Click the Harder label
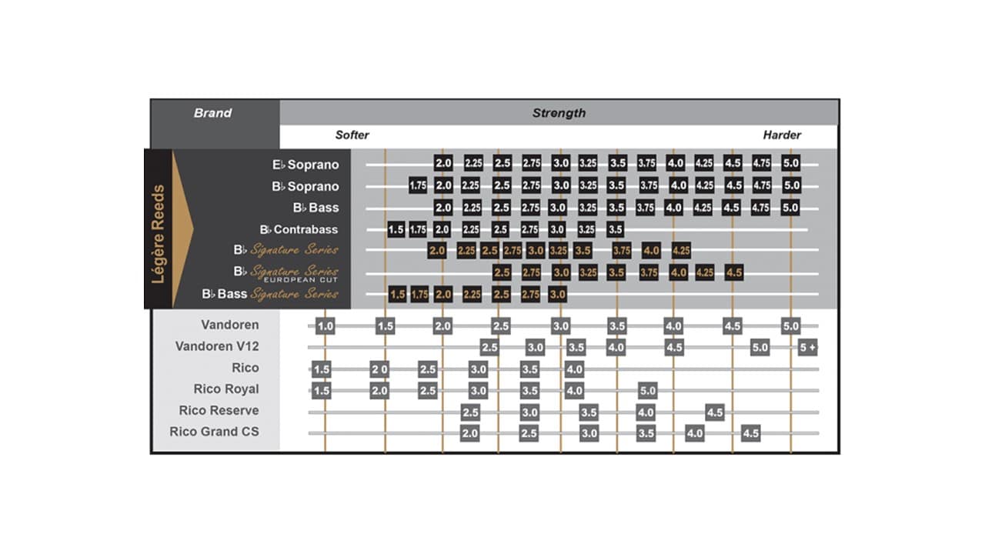Screen dimensions: 985x554 pos(782,135)
